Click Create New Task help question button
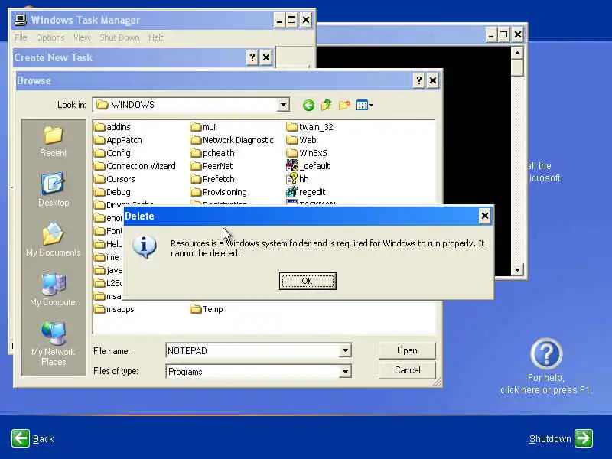This screenshot has width=612, height=459. 252,57
